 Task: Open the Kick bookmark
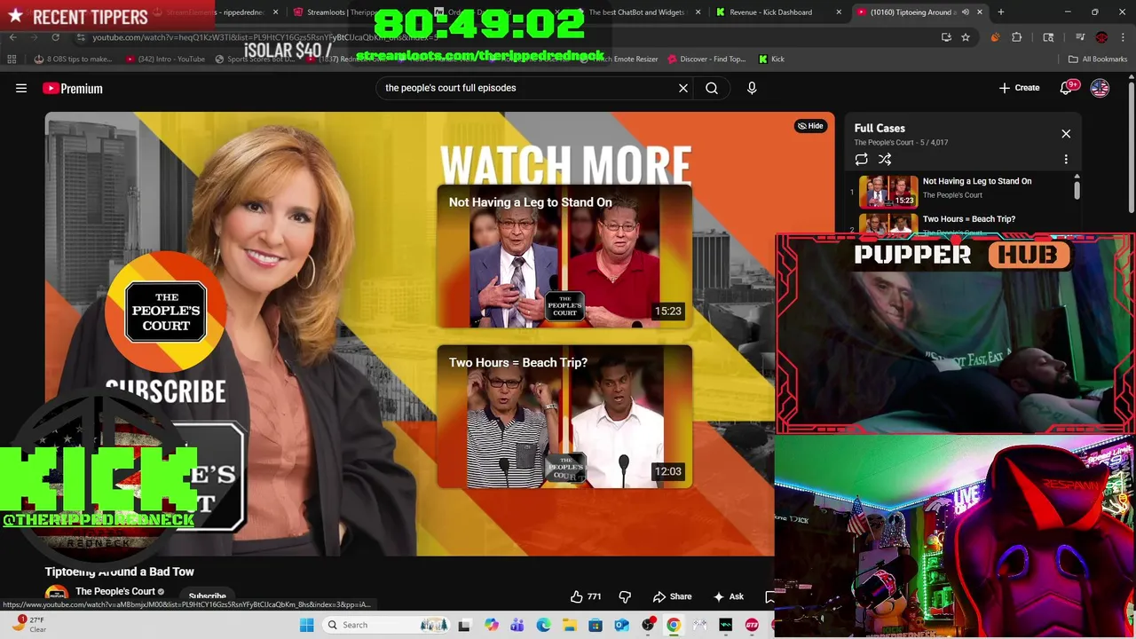coord(771,59)
